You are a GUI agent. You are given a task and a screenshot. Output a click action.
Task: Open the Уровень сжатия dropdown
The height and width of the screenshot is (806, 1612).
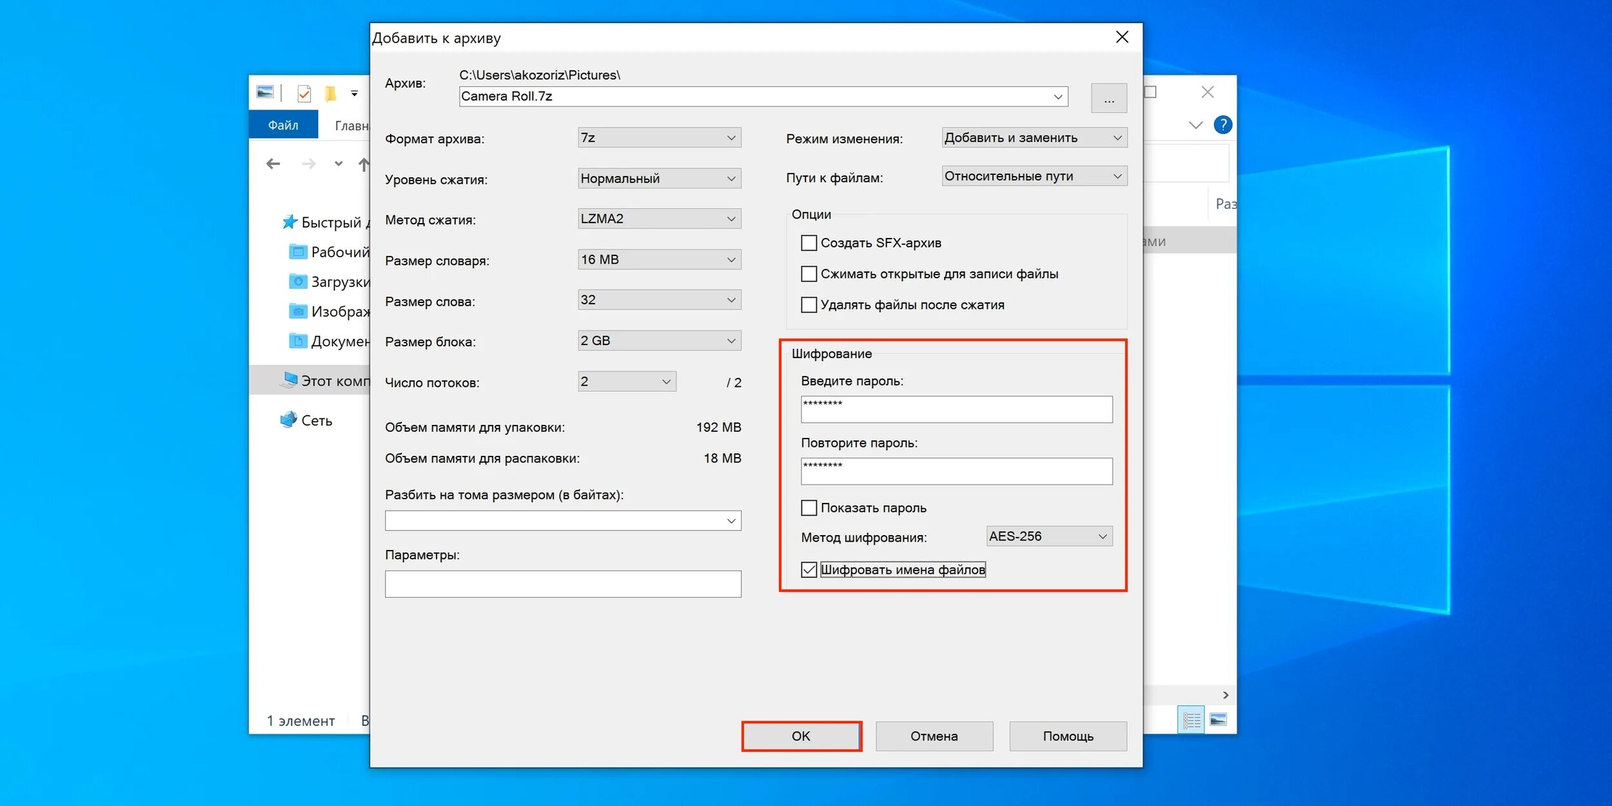659,178
